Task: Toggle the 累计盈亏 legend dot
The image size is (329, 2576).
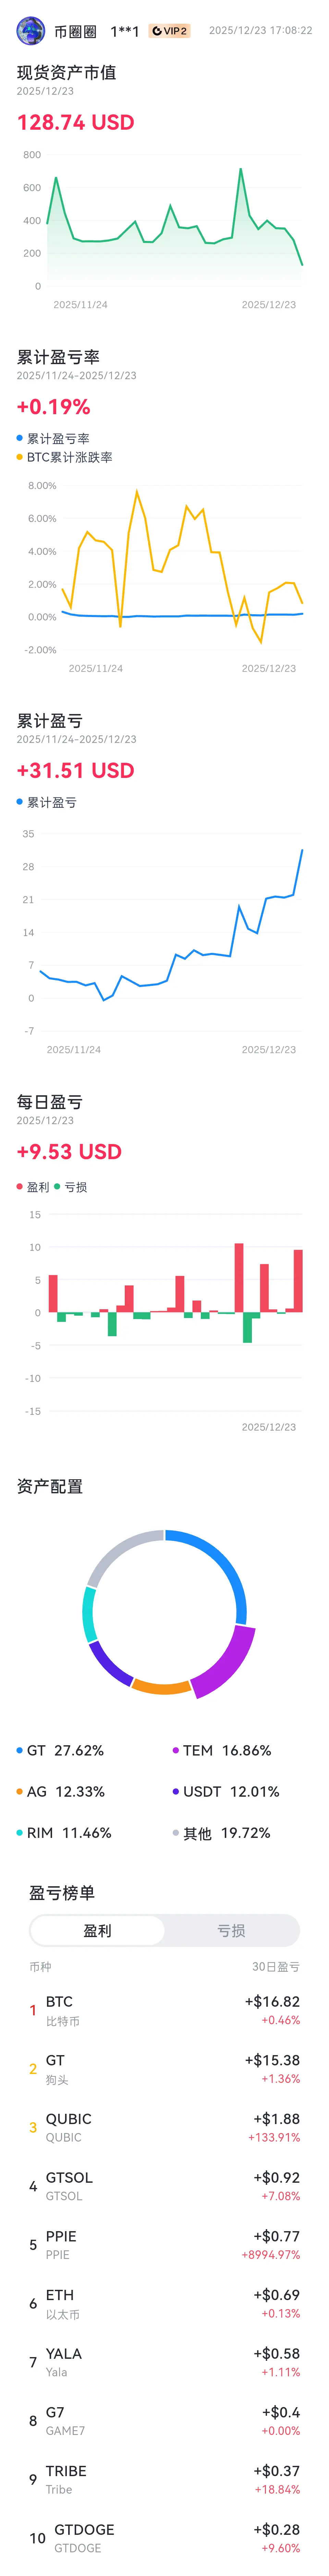Action: 20,802
